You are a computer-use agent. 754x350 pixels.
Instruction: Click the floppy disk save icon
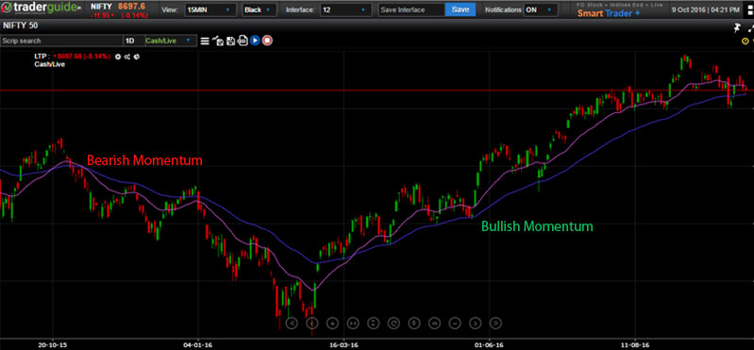[230, 41]
